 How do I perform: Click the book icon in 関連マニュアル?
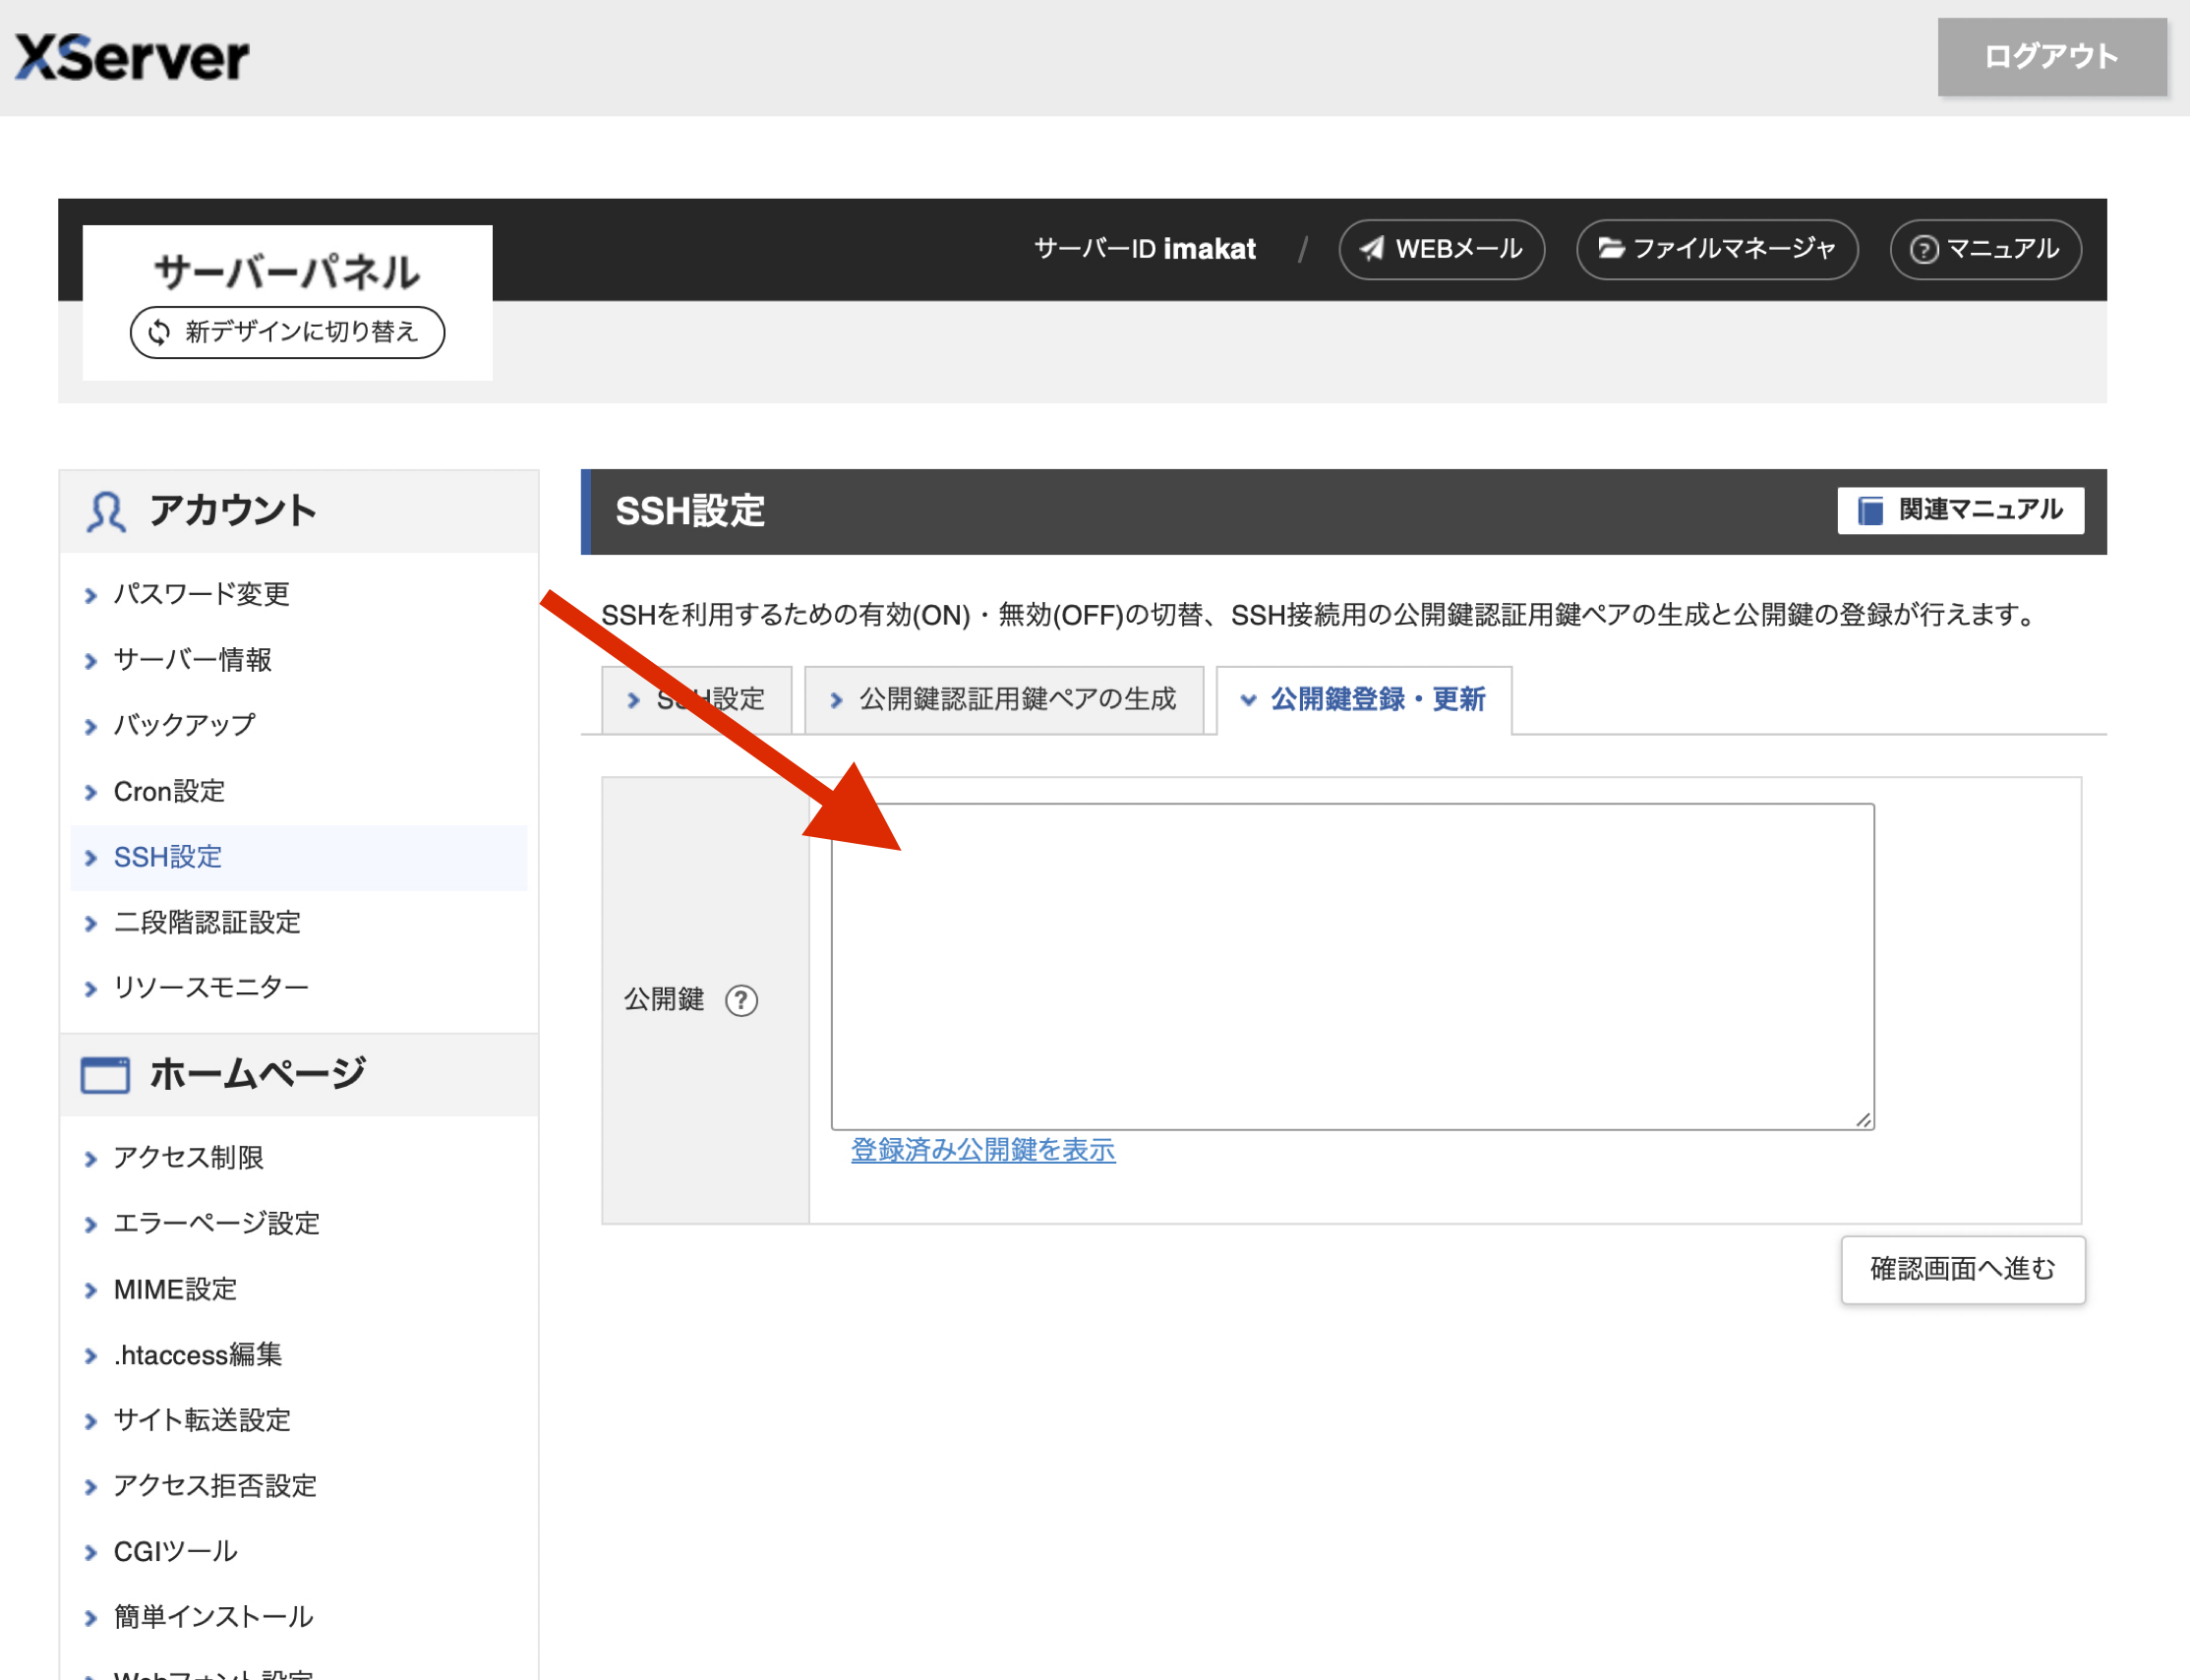(1869, 511)
